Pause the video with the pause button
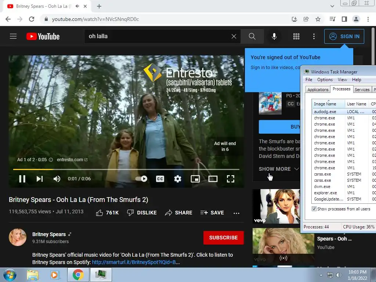Screen dimensions: 376x282 (x=22, y=179)
